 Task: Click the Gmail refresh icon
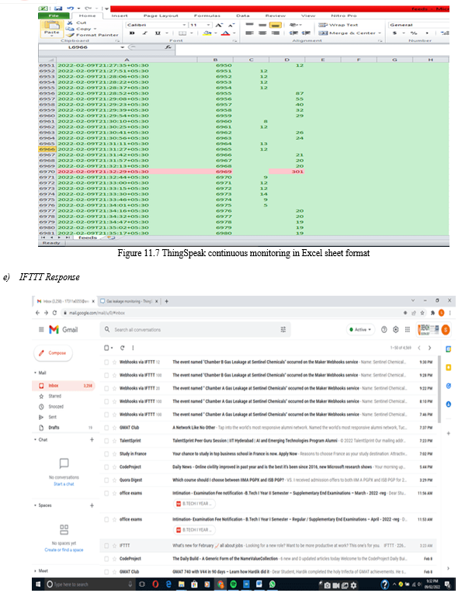123,348
